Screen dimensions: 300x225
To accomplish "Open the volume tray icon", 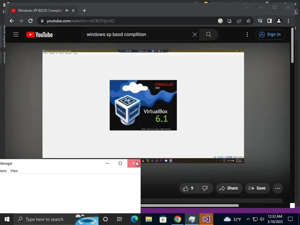I will [x=262, y=219].
